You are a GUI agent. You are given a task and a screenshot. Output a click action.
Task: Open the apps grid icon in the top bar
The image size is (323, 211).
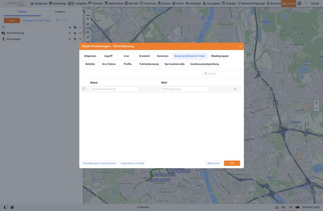pyautogui.click(x=299, y=3)
